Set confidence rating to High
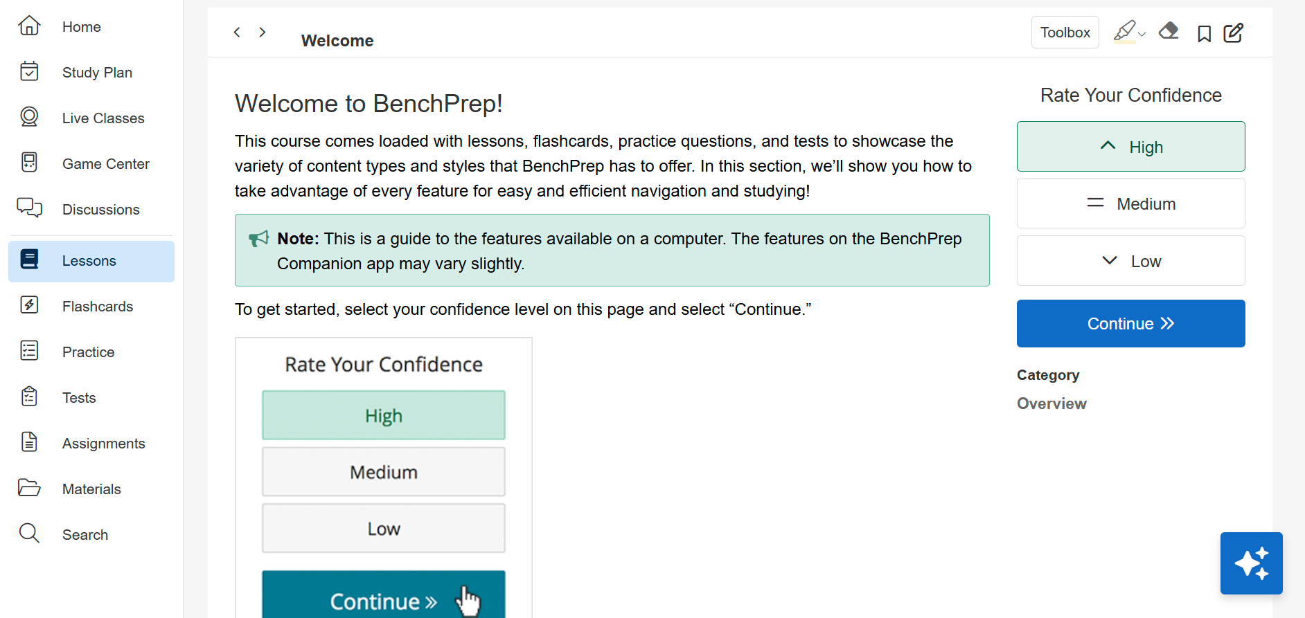The width and height of the screenshot is (1305, 618). coord(1130,147)
